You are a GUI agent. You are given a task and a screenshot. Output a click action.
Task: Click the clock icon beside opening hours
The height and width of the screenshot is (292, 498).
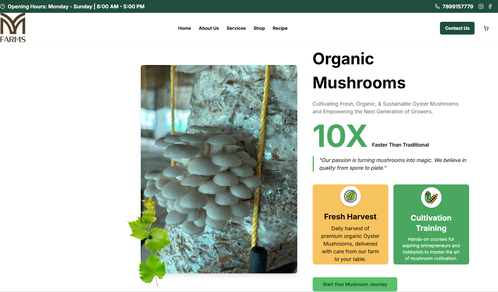(3, 6)
